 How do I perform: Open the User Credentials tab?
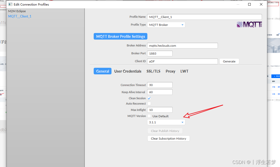(128, 71)
